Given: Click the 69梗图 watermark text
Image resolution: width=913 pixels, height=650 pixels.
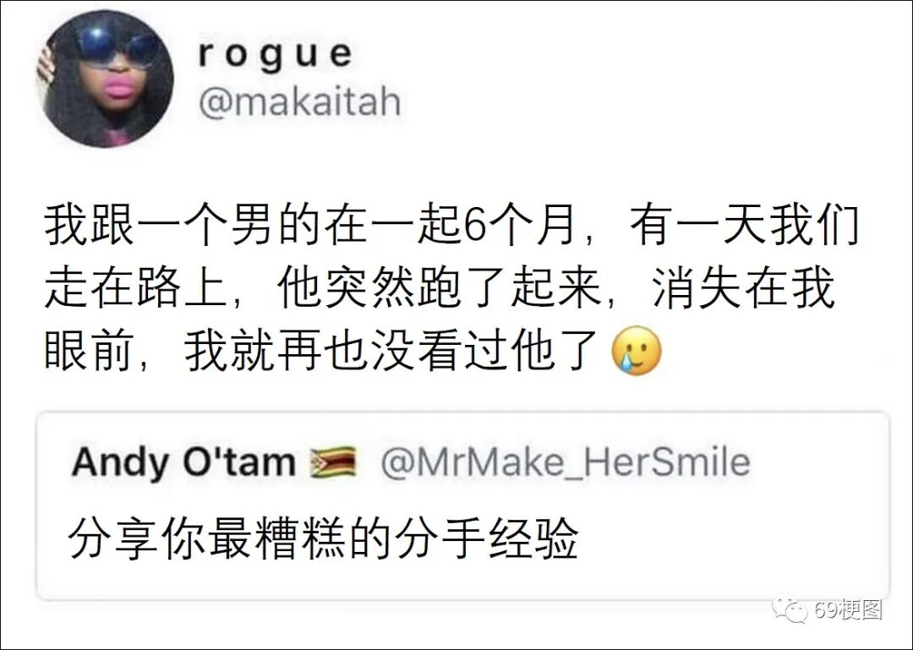Looking at the screenshot, I should tap(849, 609).
